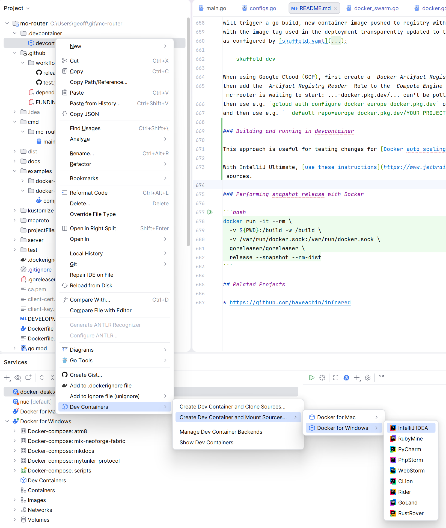Select Docker for Windows submenu entry
This screenshot has height=528, width=446.
344,428
